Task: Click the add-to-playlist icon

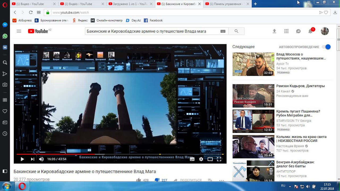Action: (210, 180)
